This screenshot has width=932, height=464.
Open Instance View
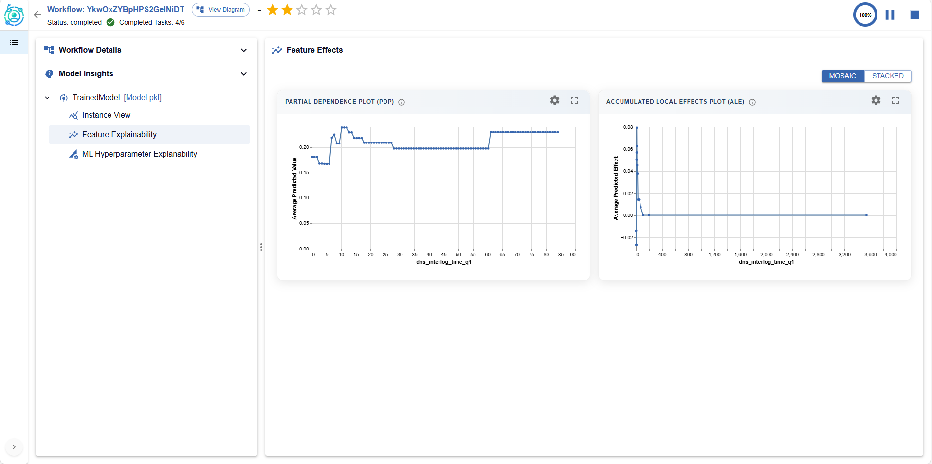pyautogui.click(x=106, y=115)
